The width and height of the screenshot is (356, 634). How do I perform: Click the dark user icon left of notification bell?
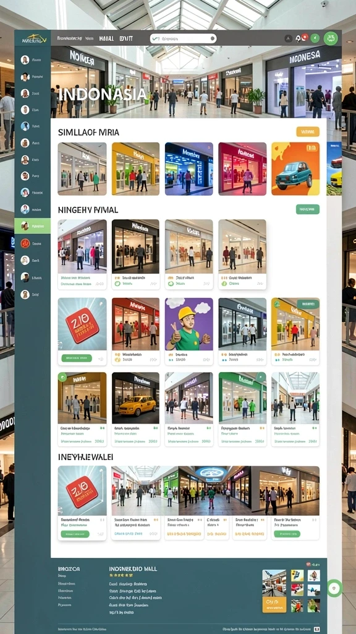coord(288,38)
